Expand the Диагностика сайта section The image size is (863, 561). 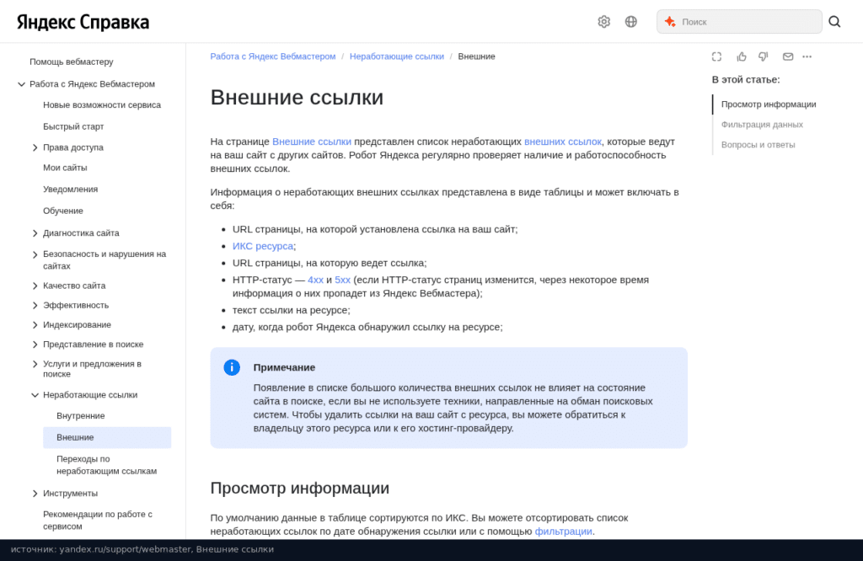(x=35, y=233)
